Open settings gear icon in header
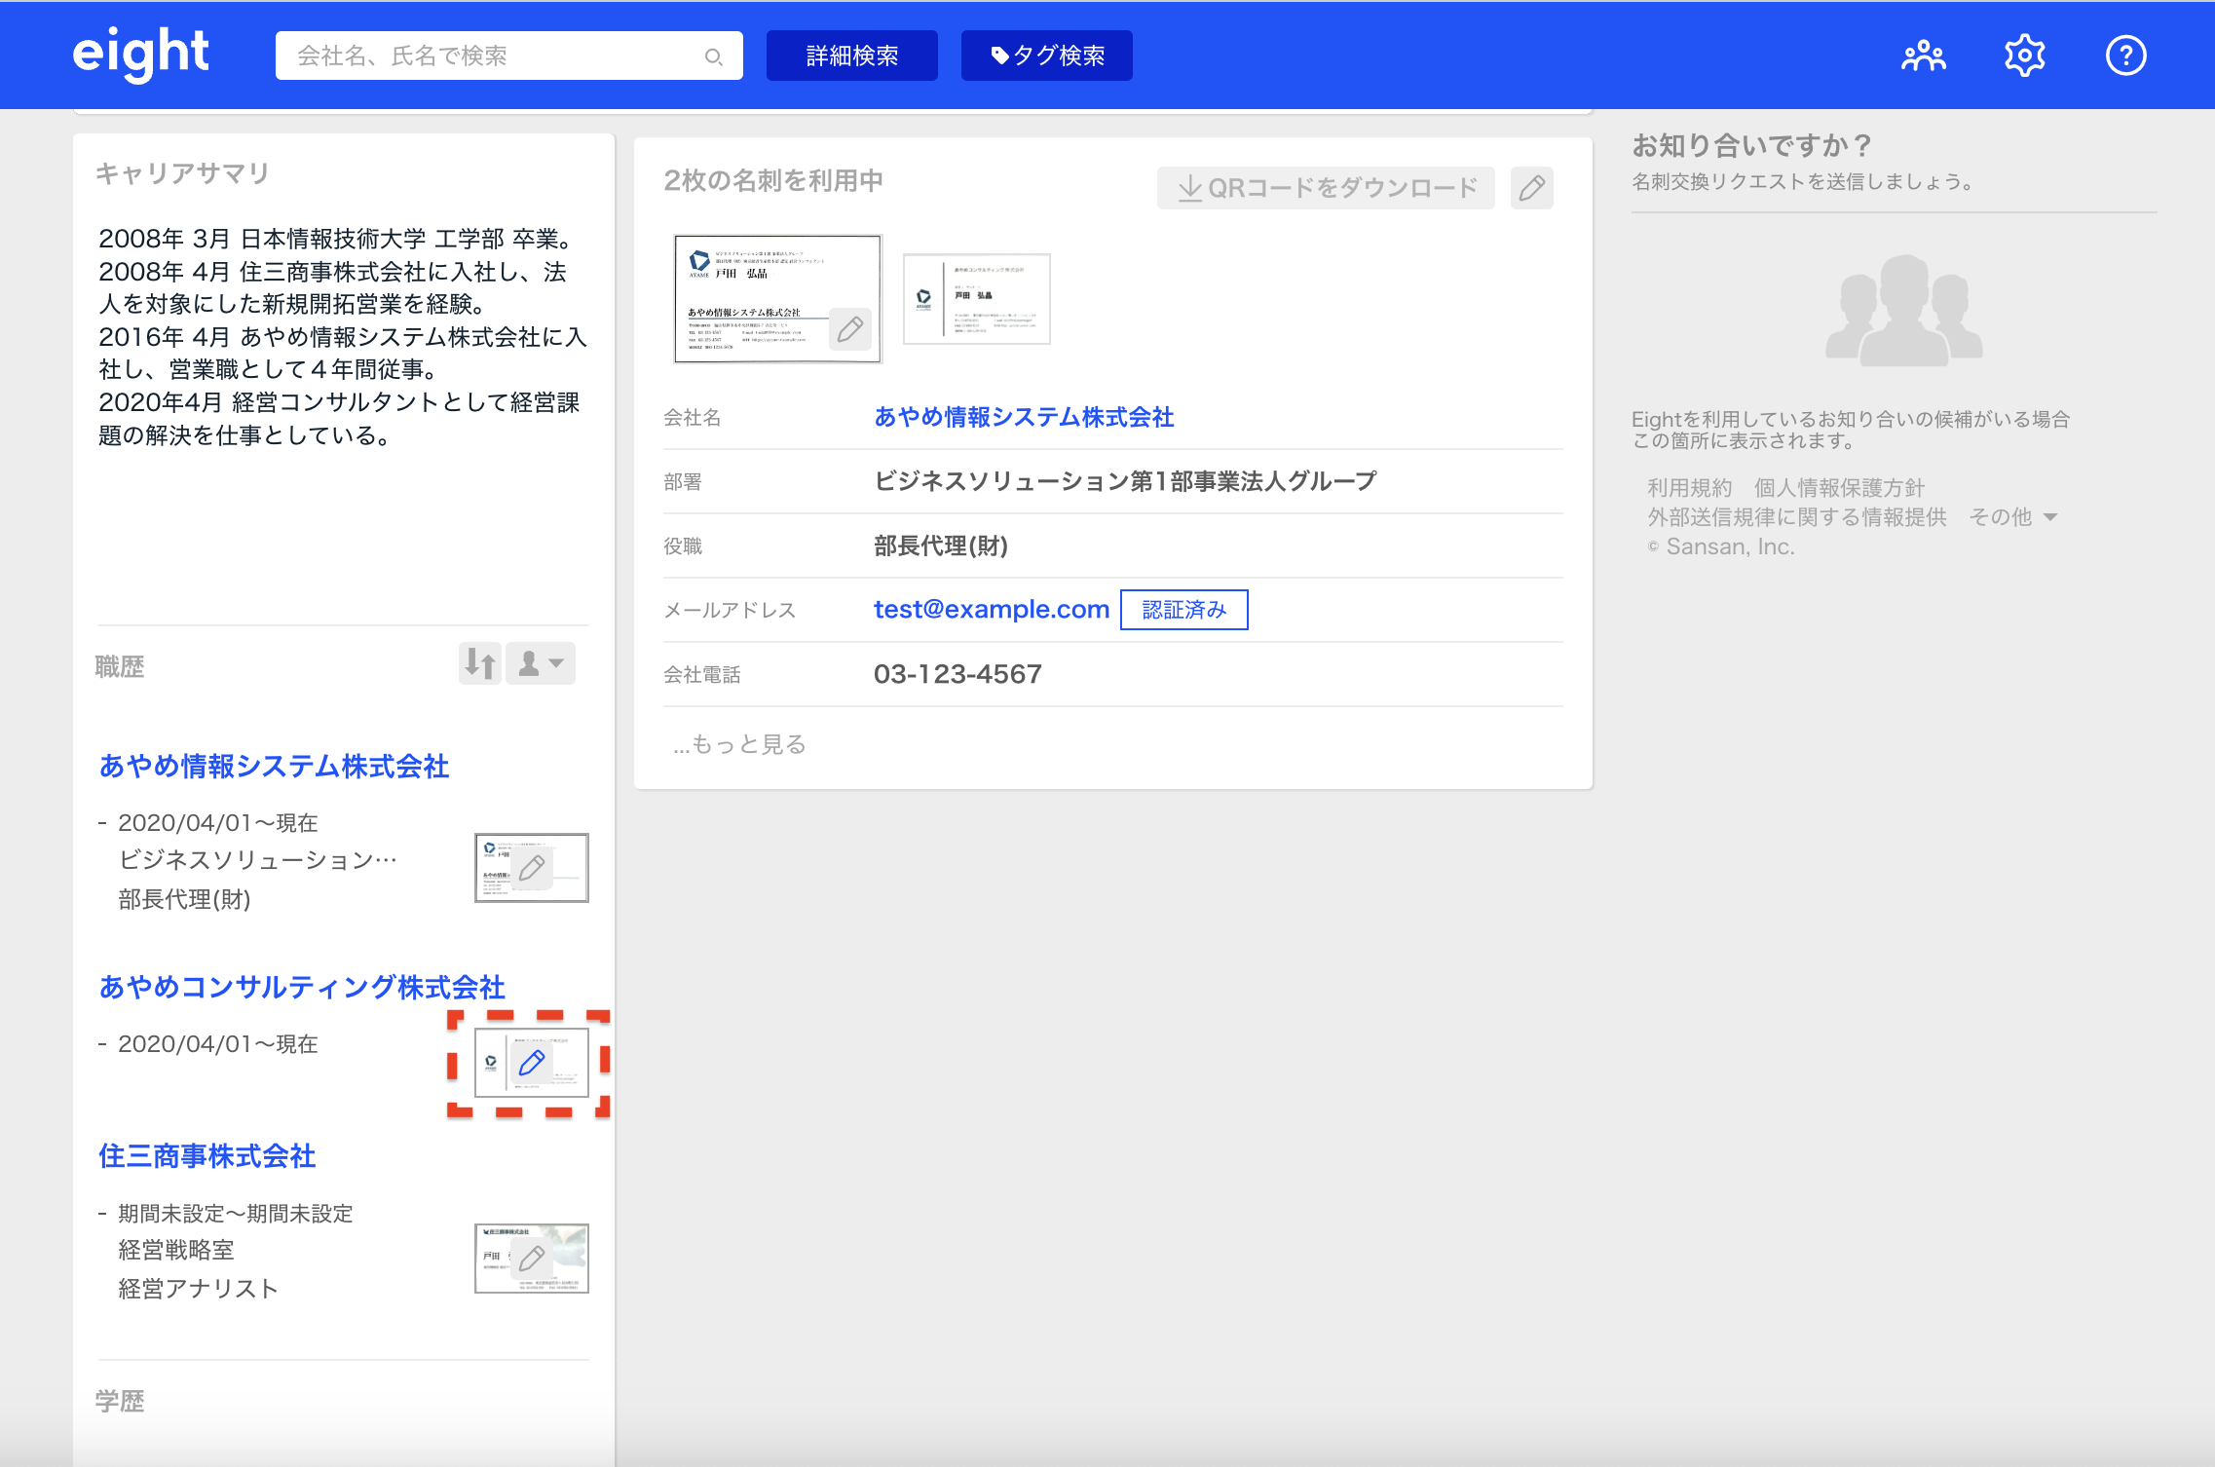Viewport: 2215px width, 1467px height. (x=2025, y=56)
